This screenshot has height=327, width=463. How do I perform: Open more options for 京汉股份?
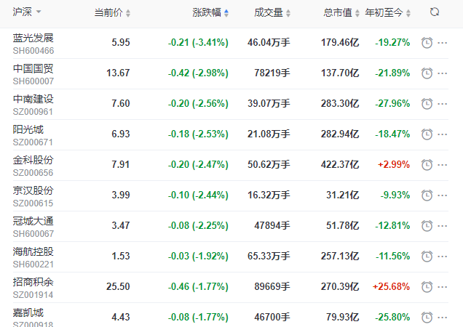click(443, 195)
